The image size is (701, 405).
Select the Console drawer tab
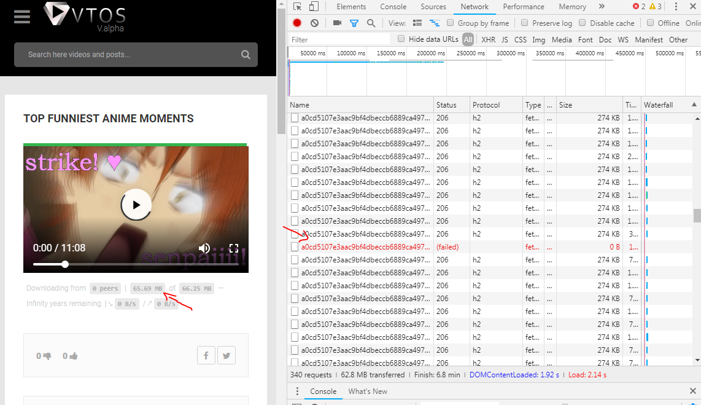(323, 391)
